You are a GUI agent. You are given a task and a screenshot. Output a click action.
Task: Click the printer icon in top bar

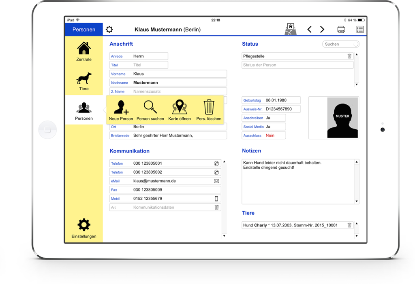click(341, 29)
